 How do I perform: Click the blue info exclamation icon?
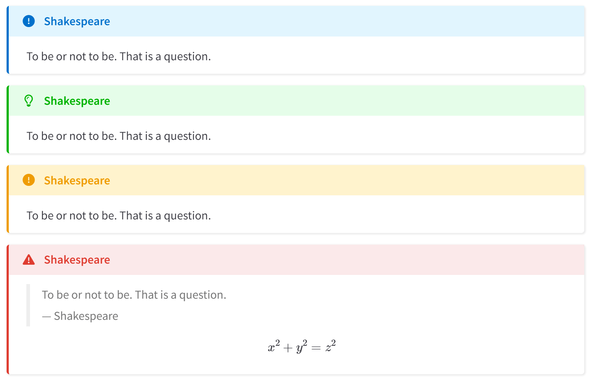coord(29,21)
